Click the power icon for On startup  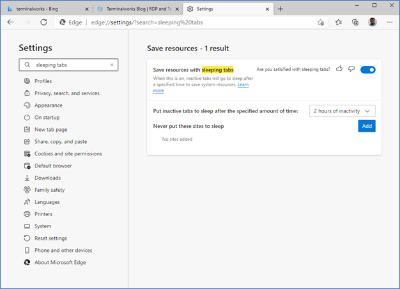[27, 118]
